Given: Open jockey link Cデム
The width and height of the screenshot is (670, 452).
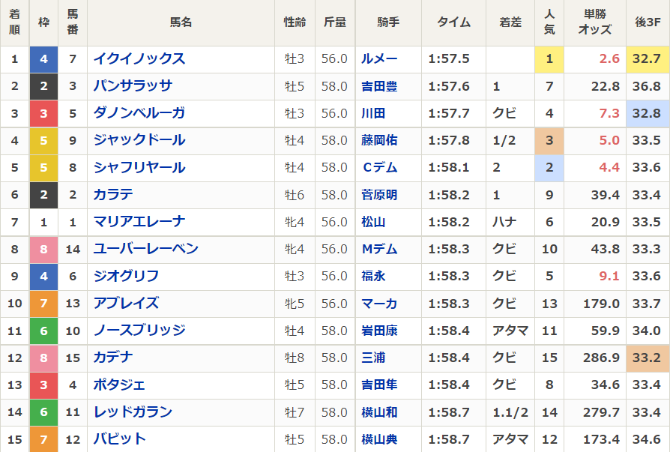Looking at the screenshot, I should [379, 167].
